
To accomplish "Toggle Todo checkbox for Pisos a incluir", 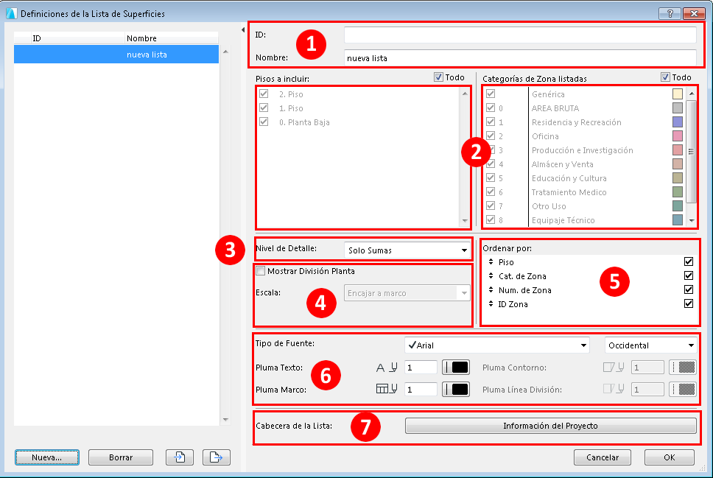I will 438,77.
